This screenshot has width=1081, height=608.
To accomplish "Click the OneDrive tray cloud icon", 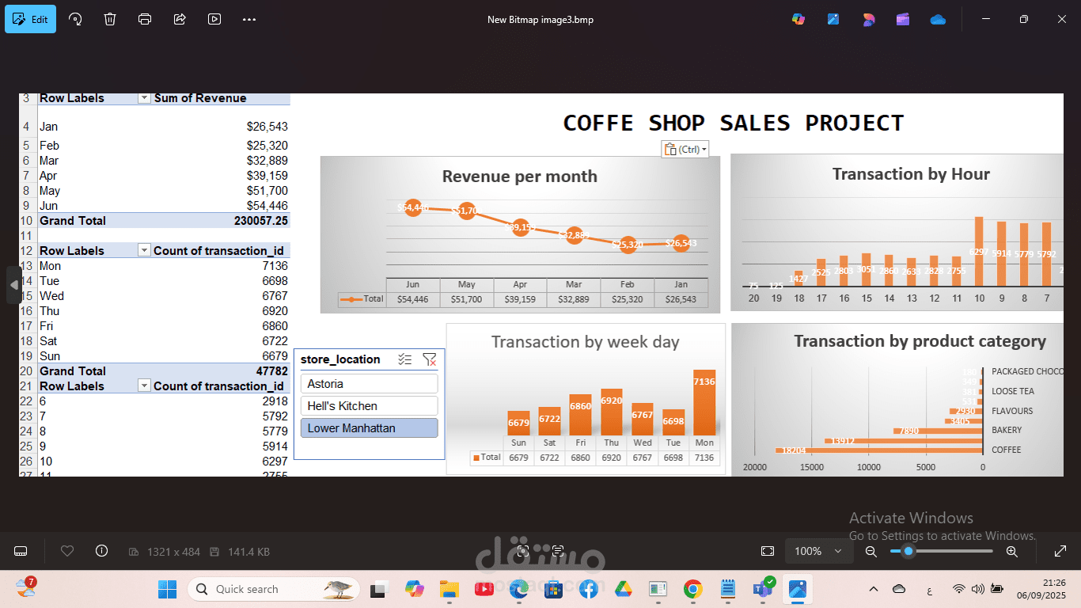I will point(899,589).
